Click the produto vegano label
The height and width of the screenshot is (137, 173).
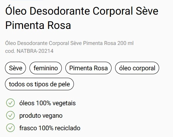tap(41, 116)
